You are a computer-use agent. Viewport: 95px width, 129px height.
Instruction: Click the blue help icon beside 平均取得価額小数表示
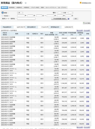68,19
